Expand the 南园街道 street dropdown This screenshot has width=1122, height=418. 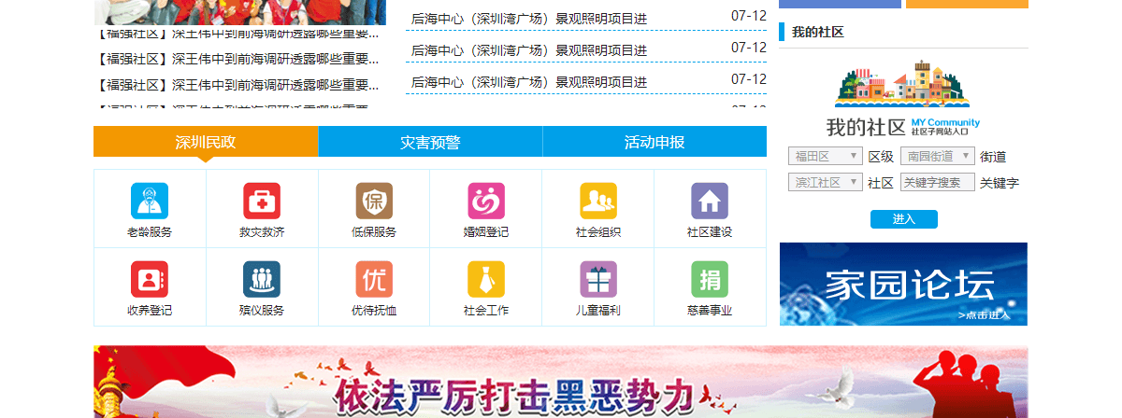(x=937, y=156)
